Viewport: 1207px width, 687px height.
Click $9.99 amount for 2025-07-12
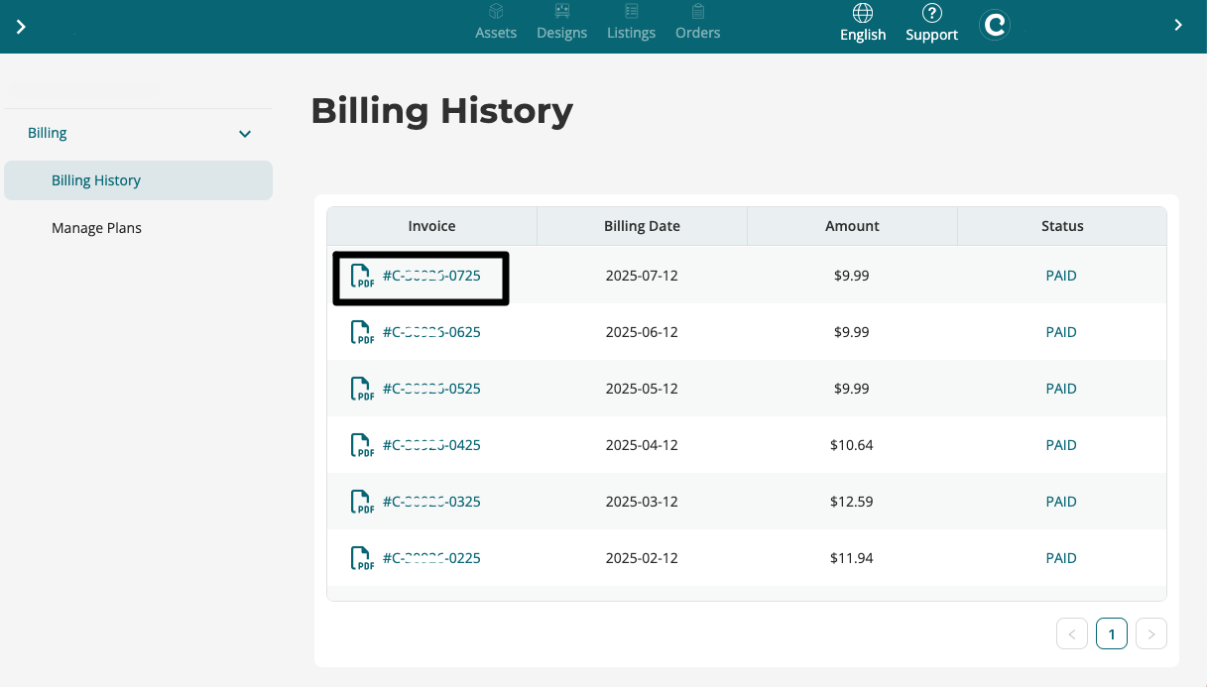pos(852,276)
